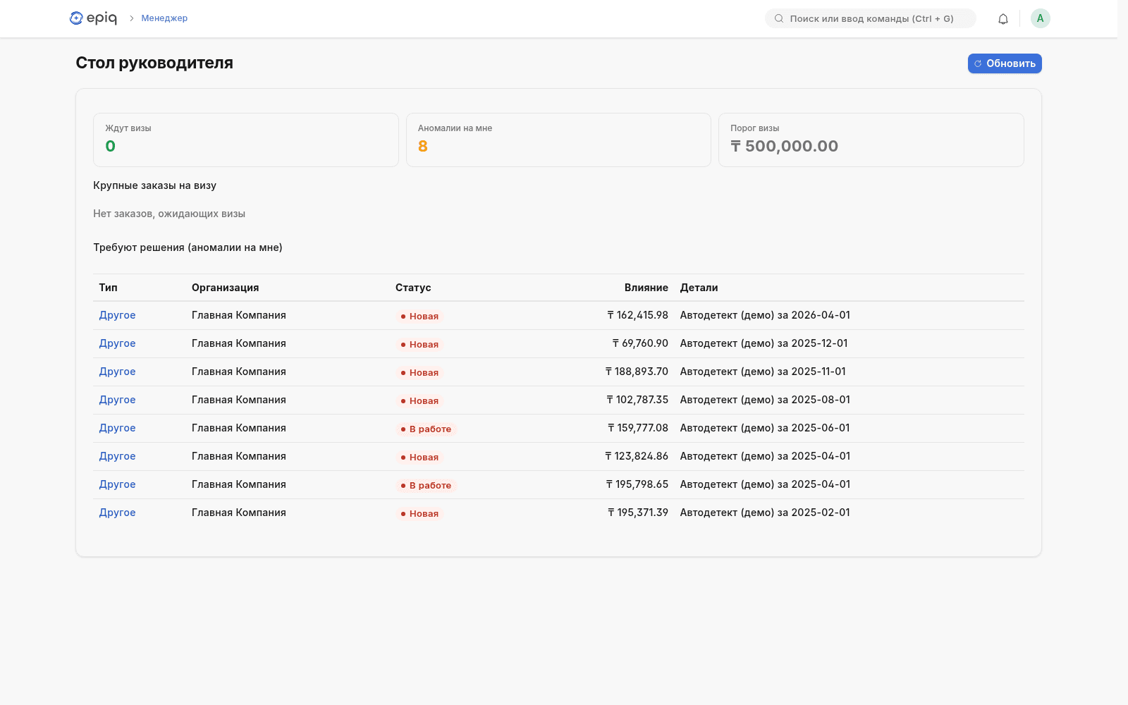
Task: Click the threshold value ₸ 500,000.00
Action: [x=784, y=146]
